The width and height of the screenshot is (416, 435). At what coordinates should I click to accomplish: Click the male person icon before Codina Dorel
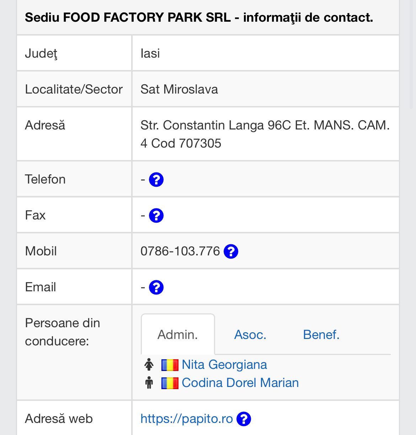coord(149,383)
